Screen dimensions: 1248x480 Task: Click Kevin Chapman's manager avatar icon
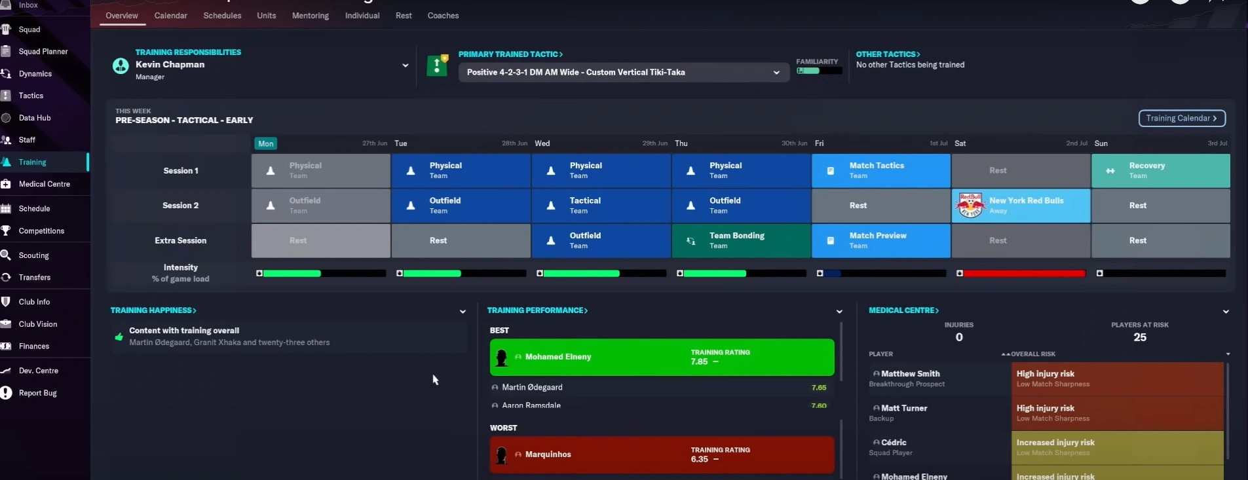[x=121, y=65]
